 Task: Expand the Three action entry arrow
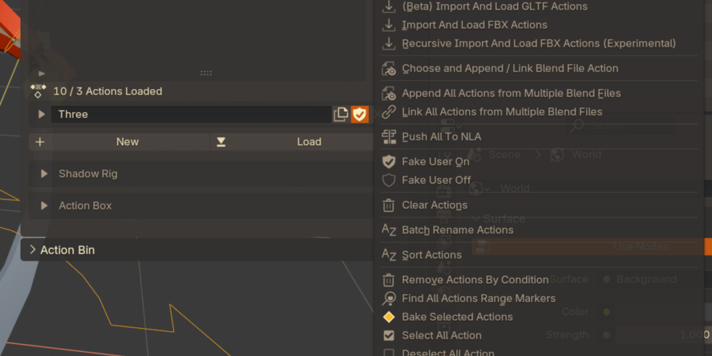point(41,115)
